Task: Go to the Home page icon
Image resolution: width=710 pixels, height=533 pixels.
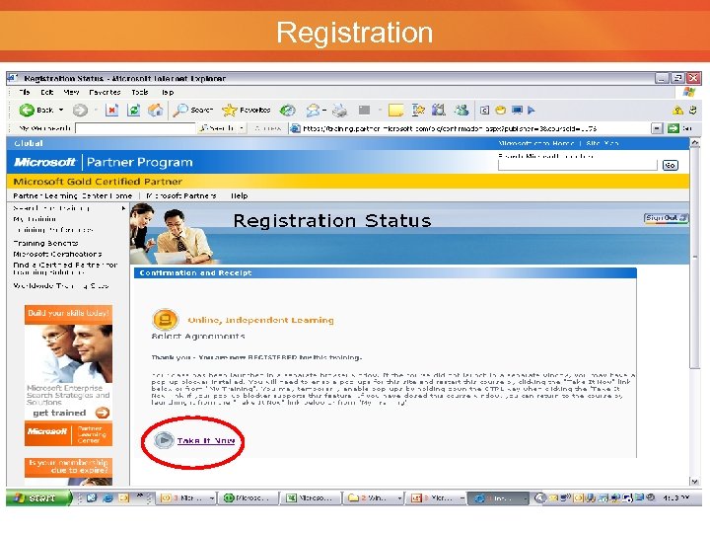Action: tap(156, 110)
